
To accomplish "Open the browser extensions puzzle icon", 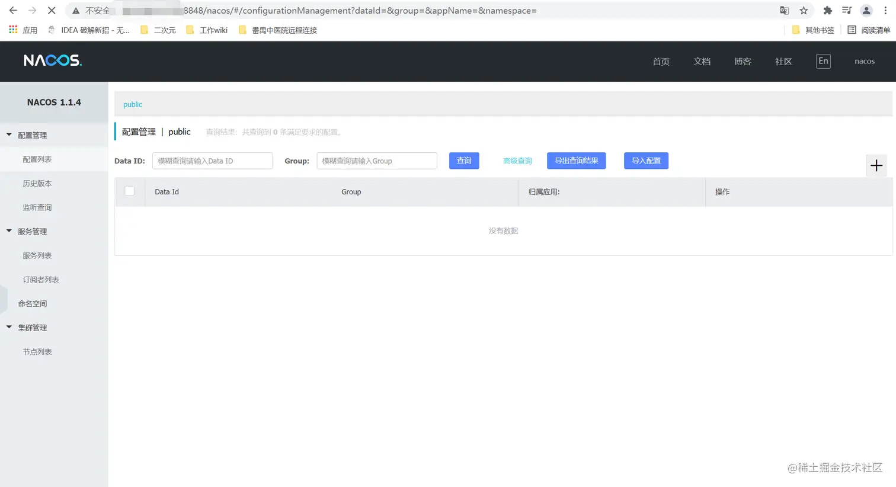I will 828,11.
